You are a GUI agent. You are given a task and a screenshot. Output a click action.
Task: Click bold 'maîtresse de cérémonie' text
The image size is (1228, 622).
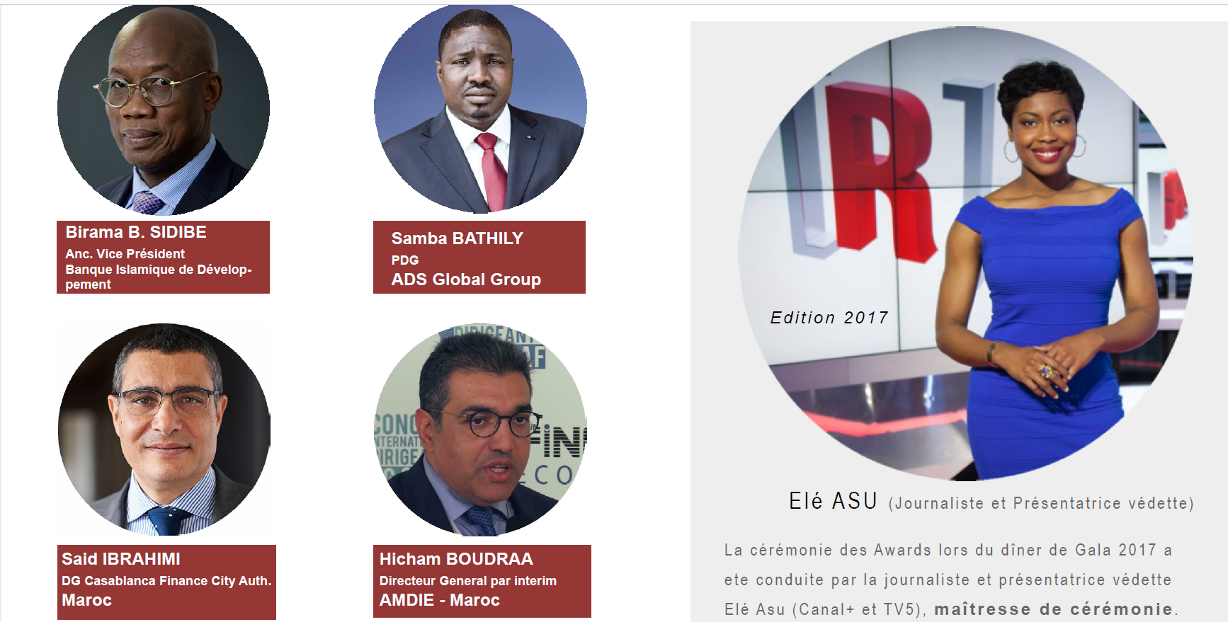tap(1054, 609)
